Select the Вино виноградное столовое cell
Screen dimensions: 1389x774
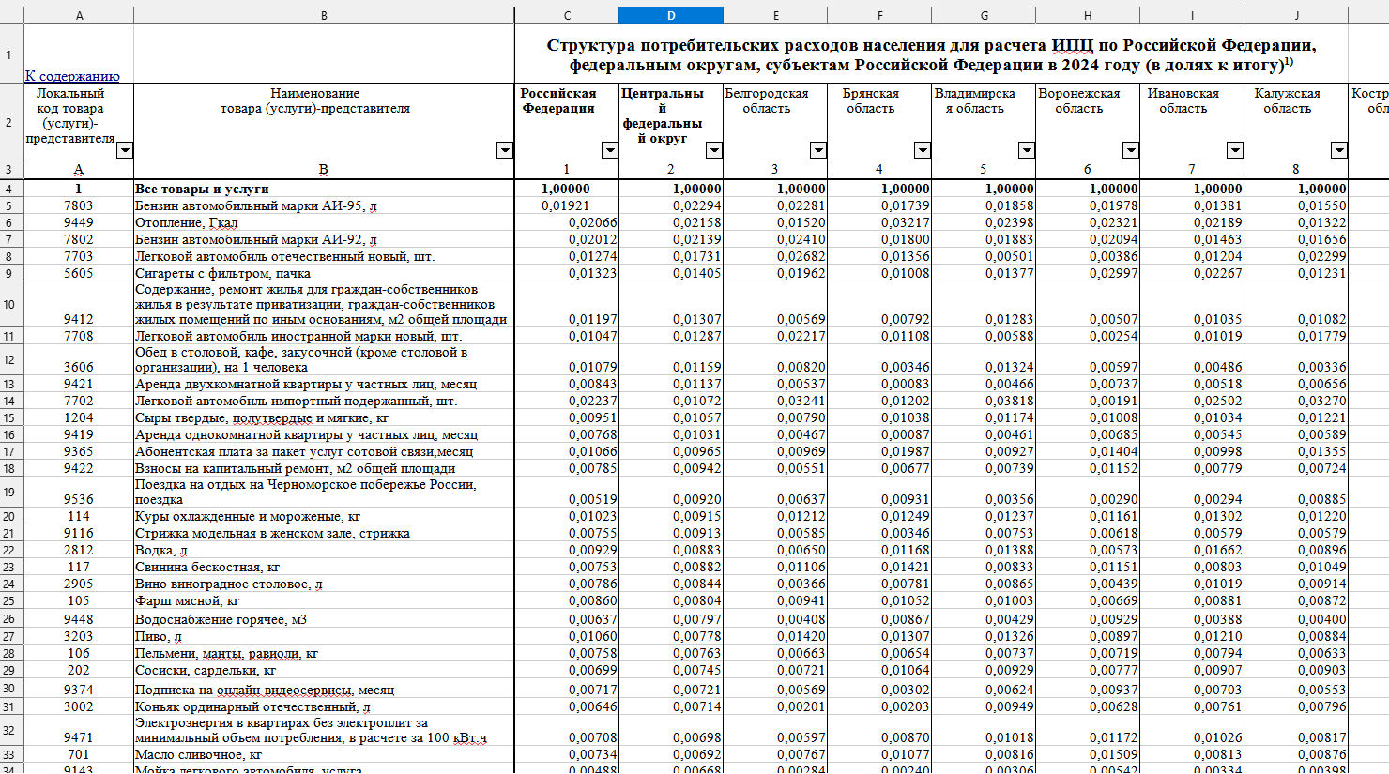click(324, 584)
